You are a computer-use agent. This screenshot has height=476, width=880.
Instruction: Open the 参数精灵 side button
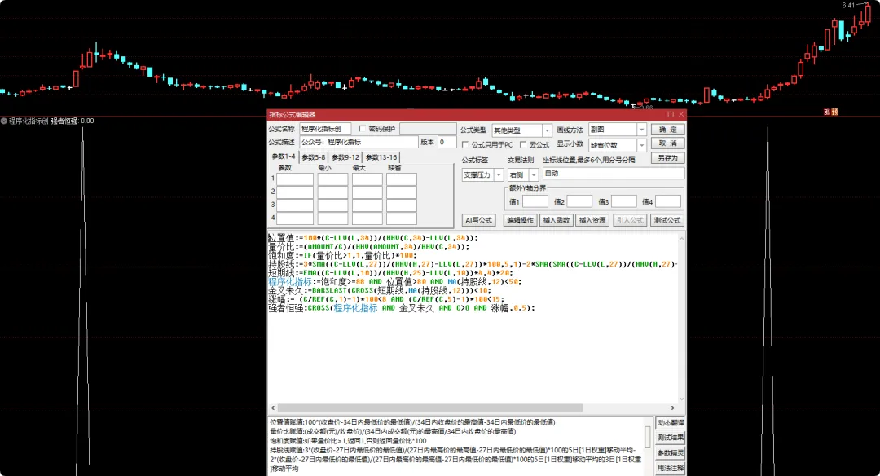(670, 453)
